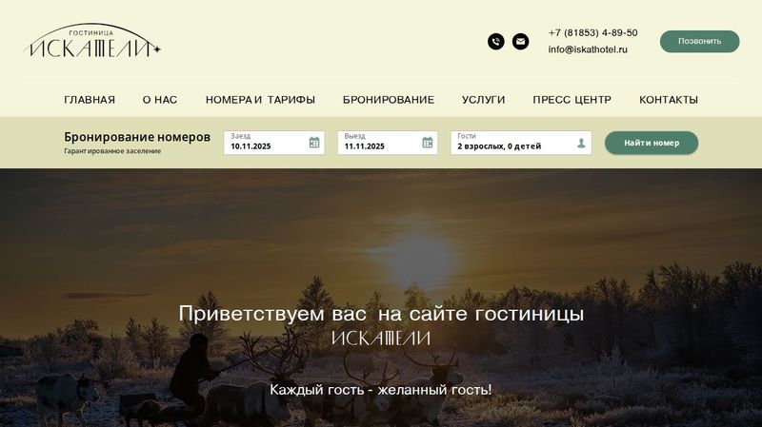Open the check-in calendar icon

[x=314, y=143]
